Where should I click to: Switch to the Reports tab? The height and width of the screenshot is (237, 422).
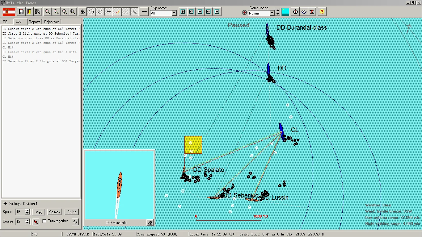point(35,22)
